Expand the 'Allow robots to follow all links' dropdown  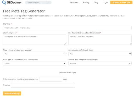100,54
